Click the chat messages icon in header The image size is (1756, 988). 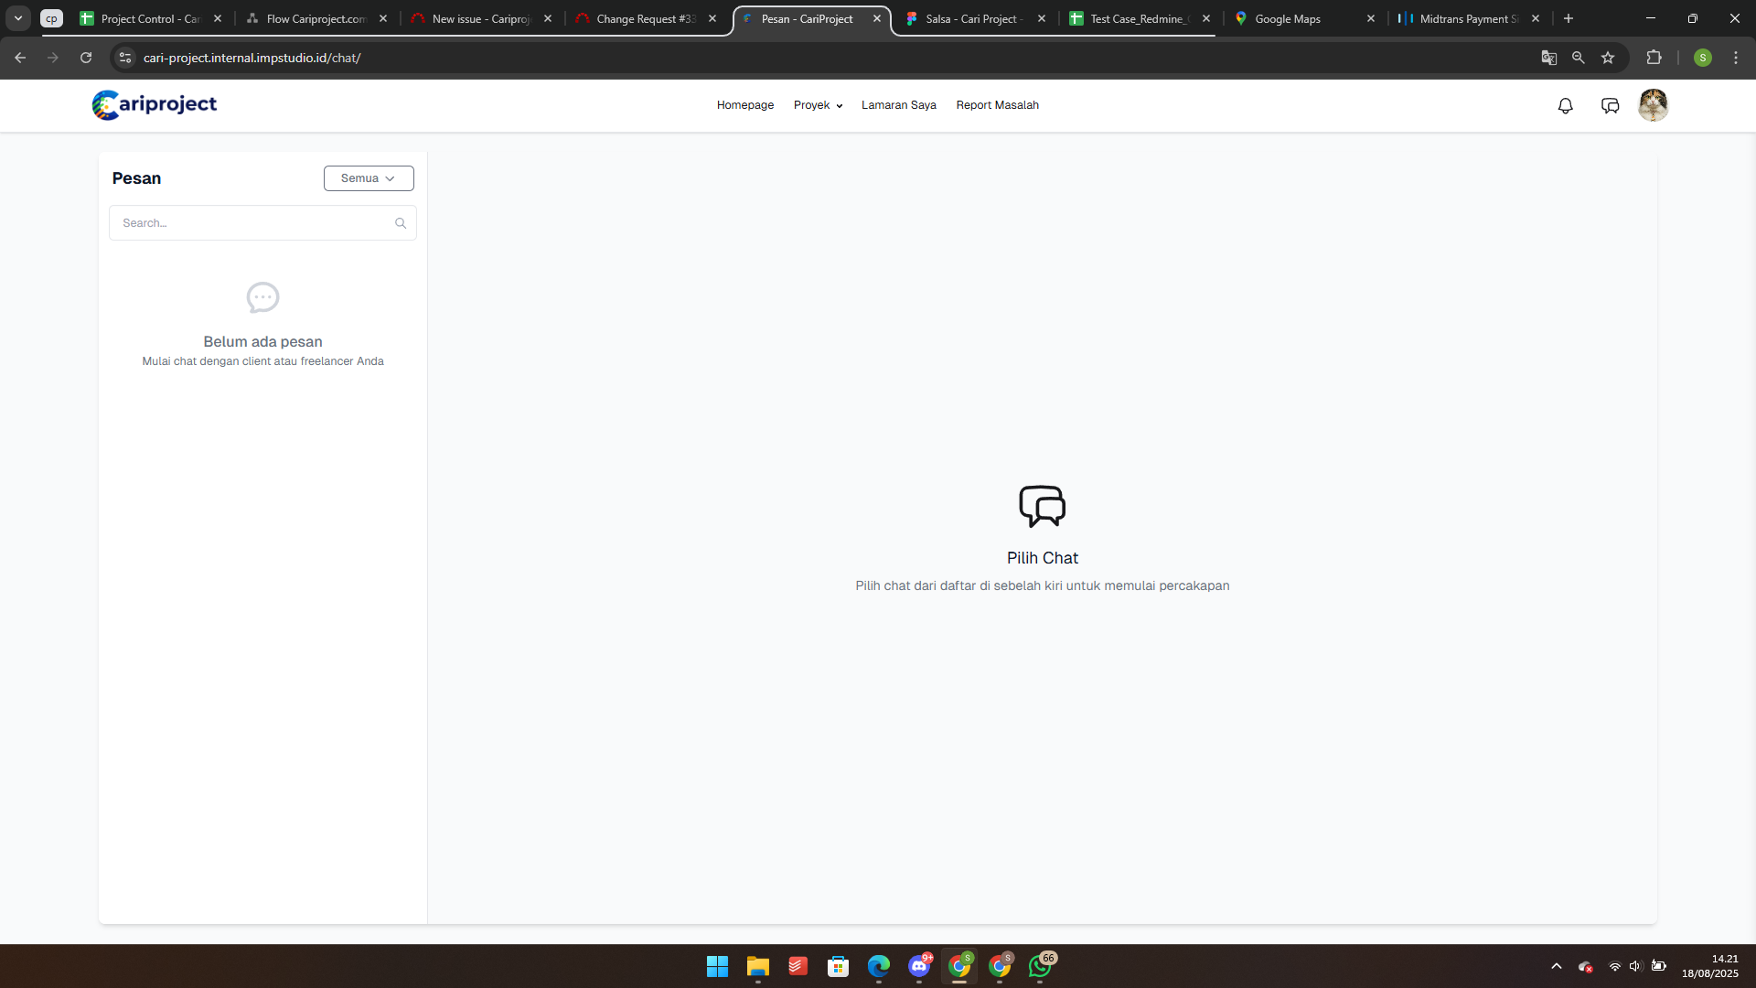[x=1610, y=106]
